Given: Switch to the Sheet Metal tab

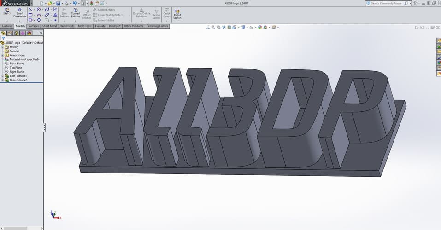Looking at the screenshot, I should pyautogui.click(x=49, y=26).
